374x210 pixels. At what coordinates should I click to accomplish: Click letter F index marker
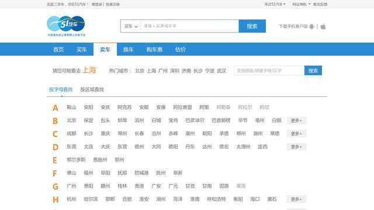coord(54,173)
